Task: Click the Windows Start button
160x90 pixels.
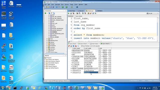Action: click(x=3, y=88)
